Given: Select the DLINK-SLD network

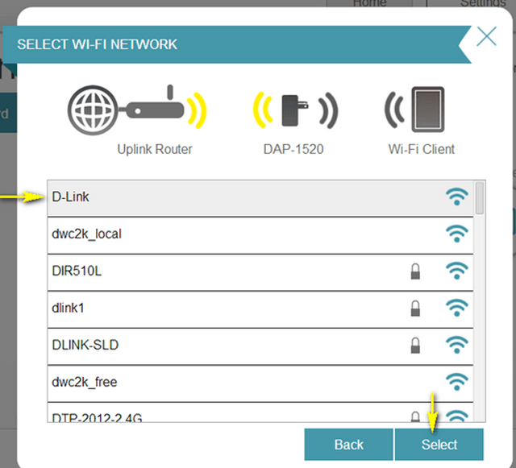Looking at the screenshot, I should tap(260, 346).
